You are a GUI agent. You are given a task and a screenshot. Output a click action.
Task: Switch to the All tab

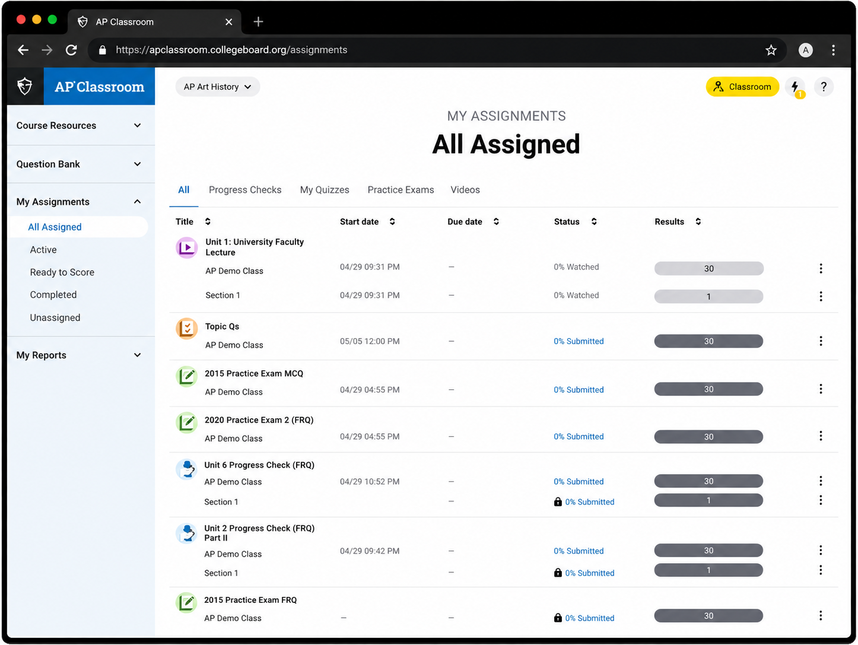point(184,190)
